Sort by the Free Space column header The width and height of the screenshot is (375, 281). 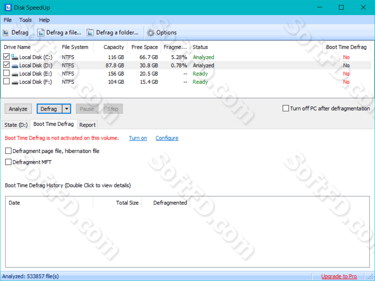[144, 47]
